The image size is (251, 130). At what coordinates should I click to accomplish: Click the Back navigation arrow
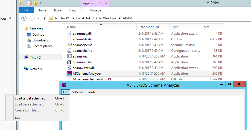point(24,18)
